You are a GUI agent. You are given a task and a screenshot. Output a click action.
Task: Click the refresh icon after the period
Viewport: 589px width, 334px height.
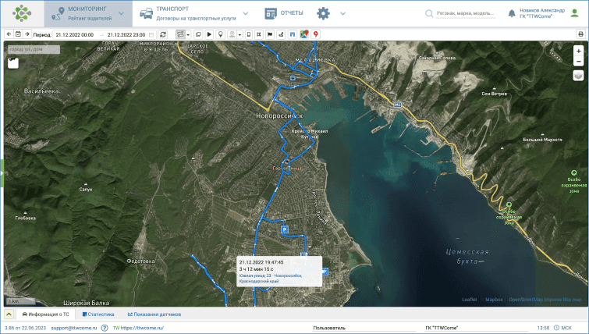(x=162, y=34)
